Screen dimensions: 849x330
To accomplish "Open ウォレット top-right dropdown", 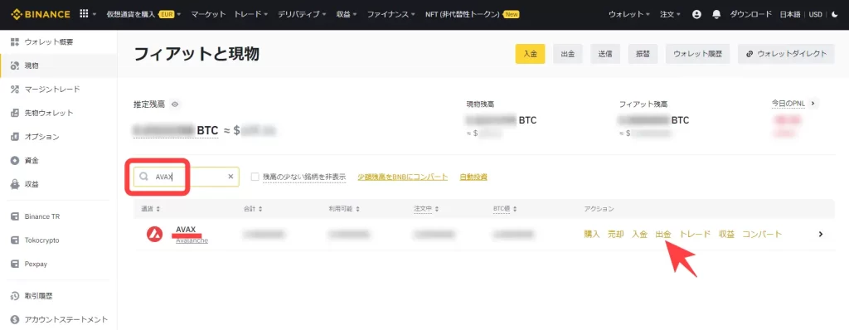I will point(629,15).
